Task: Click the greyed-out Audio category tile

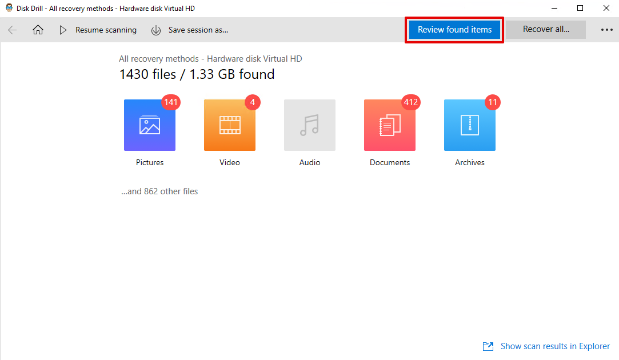Action: (310, 125)
